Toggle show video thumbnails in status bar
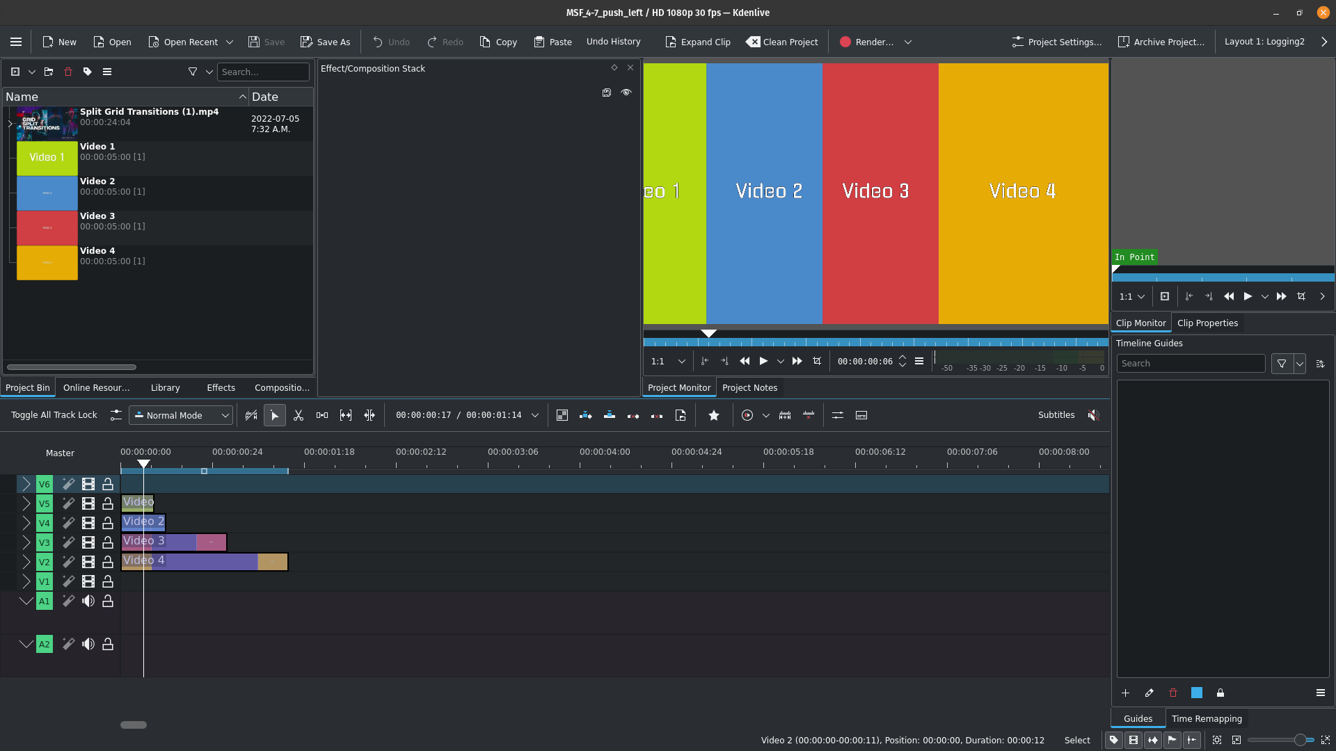Image resolution: width=1336 pixels, height=751 pixels. (1134, 740)
